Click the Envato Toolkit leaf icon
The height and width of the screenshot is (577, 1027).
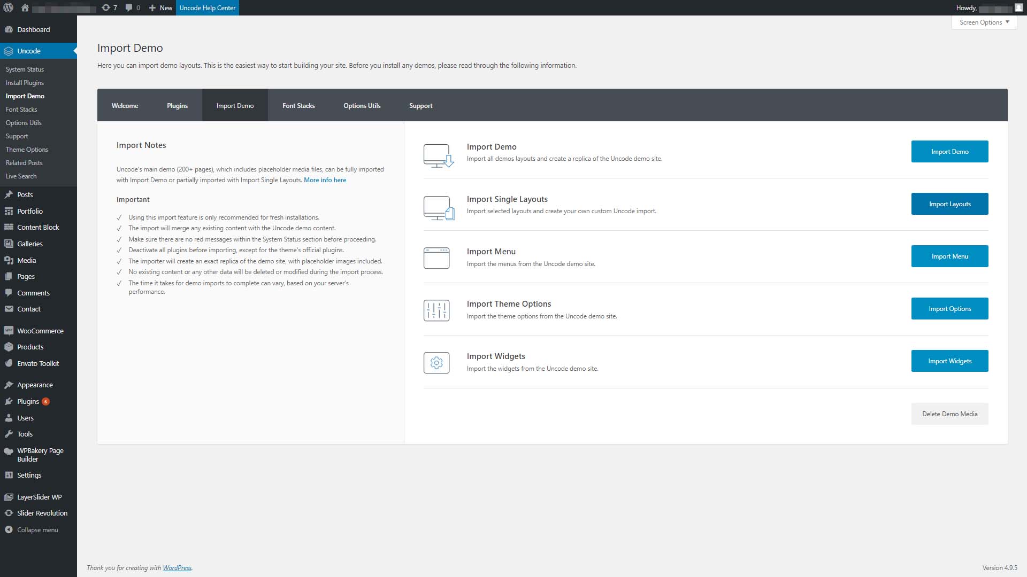(9, 363)
